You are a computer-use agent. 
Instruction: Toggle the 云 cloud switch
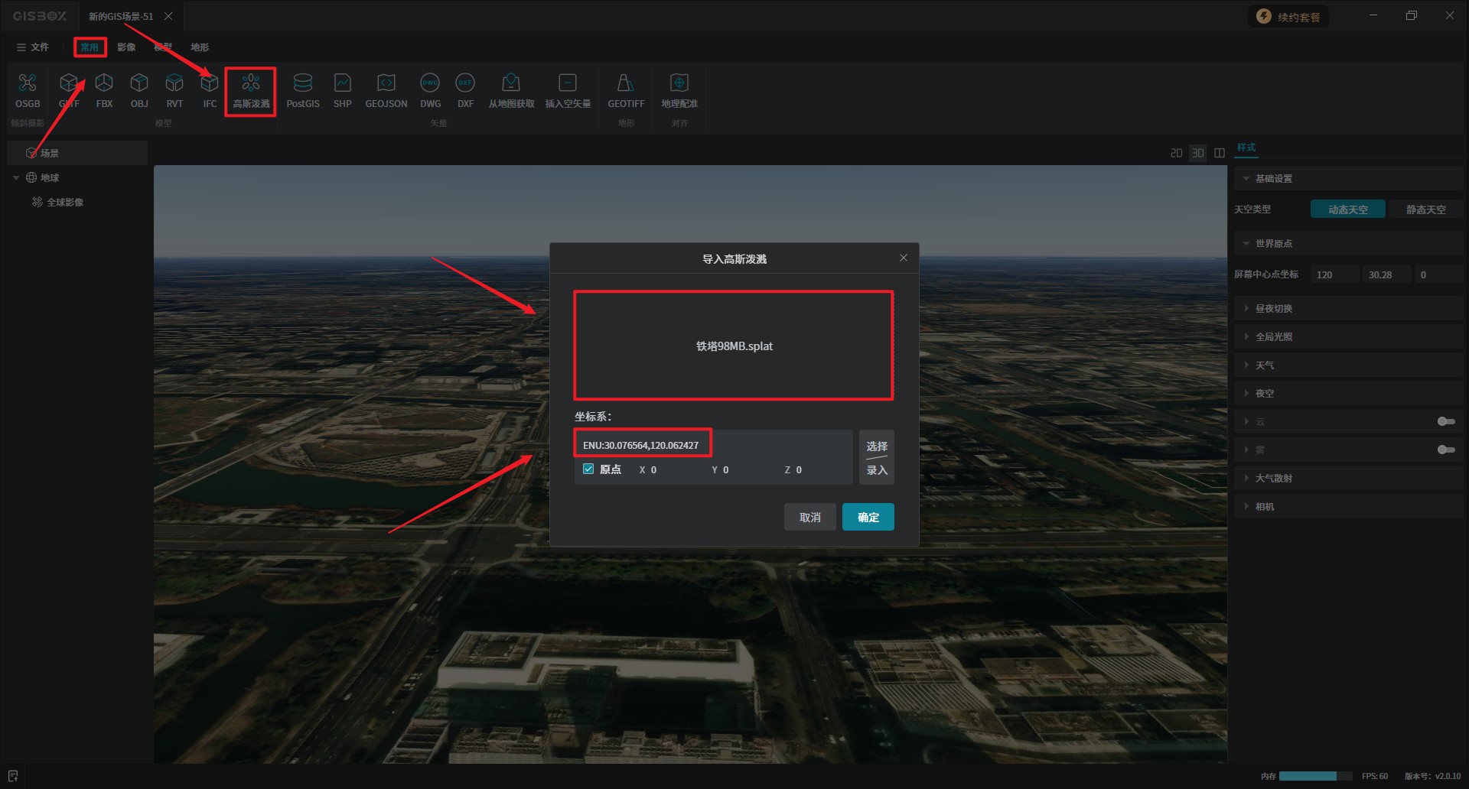(x=1445, y=421)
